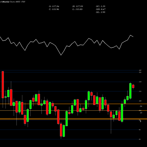The height and width of the screenshot is (147, 147).
Task: Click the 'OH: 0.47' reading
Action: tap(101, 9)
